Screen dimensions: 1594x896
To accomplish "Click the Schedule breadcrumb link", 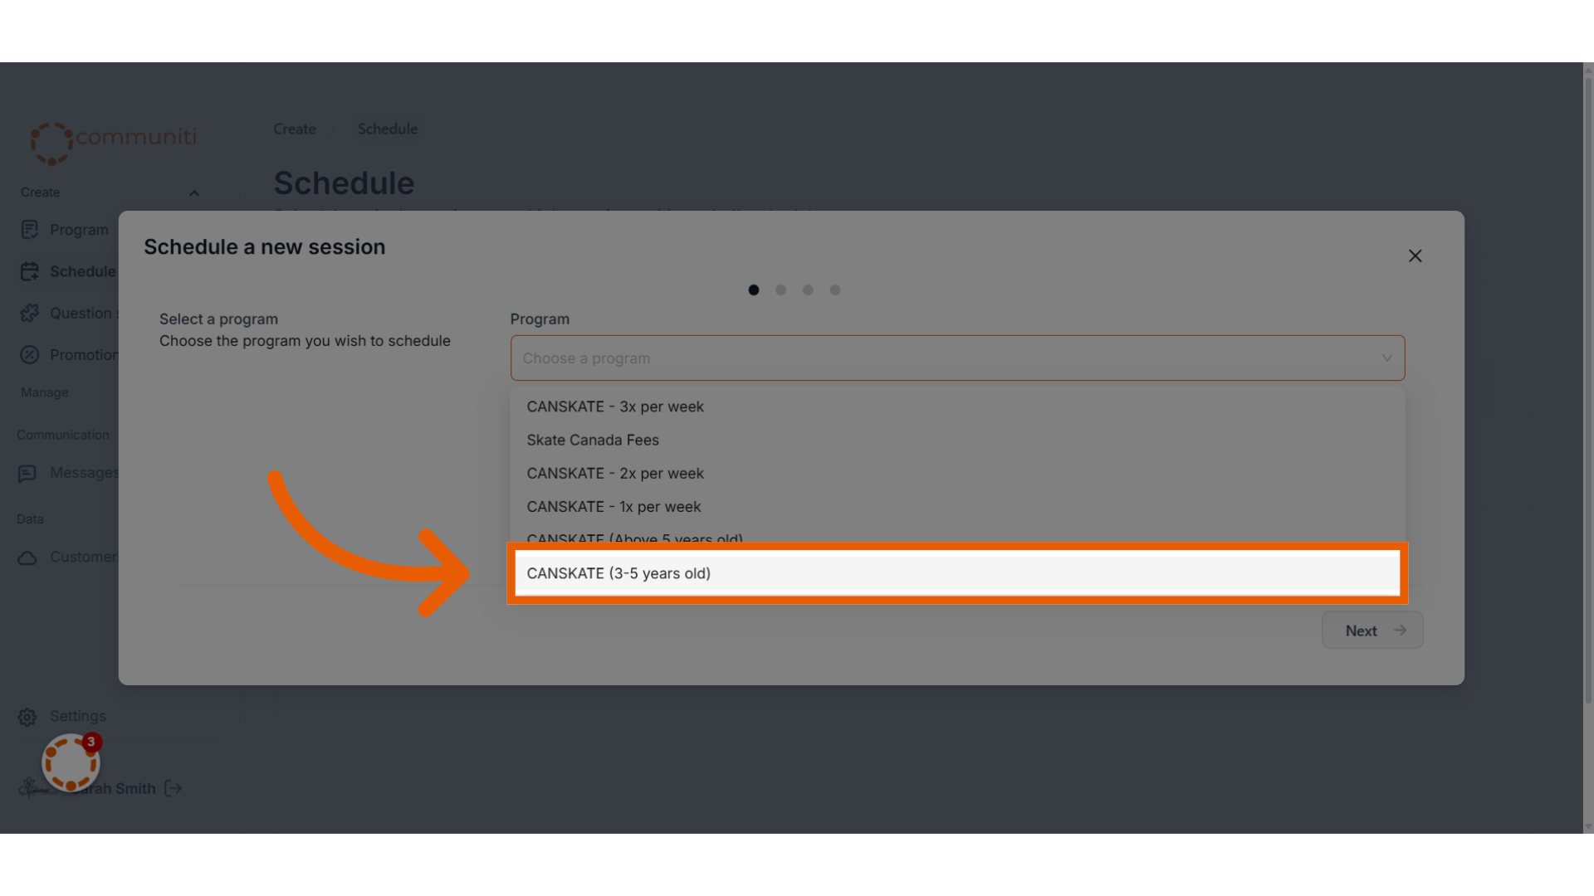I will pos(388,129).
